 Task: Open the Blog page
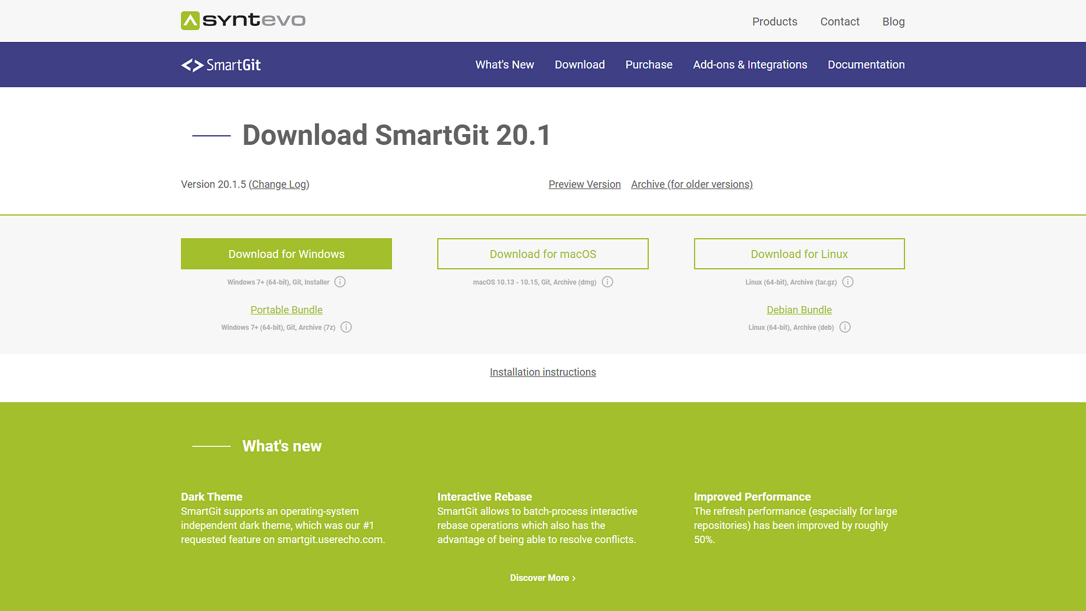(x=893, y=22)
